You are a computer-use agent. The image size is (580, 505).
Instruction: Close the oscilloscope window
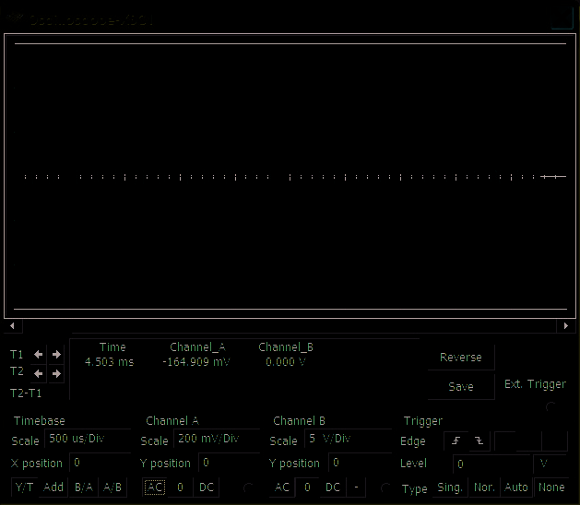click(x=562, y=18)
